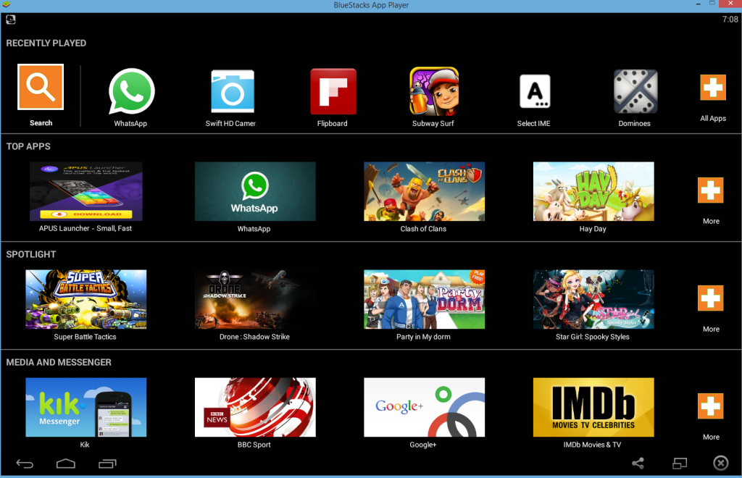
Task: Launch the Dominoes game
Action: tap(635, 91)
